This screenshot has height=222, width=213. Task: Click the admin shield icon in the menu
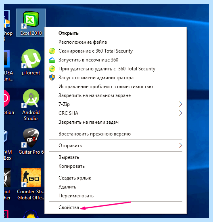(x=52, y=78)
